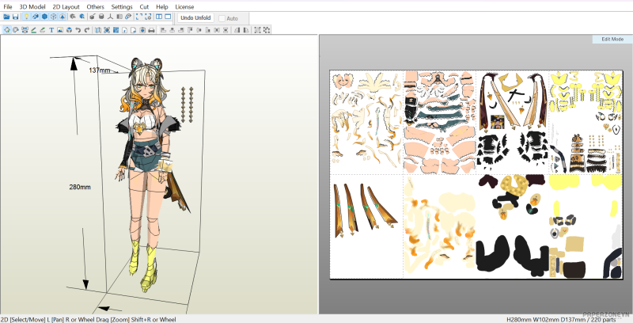
Task: Click the Edit Mode button
Action: (612, 39)
